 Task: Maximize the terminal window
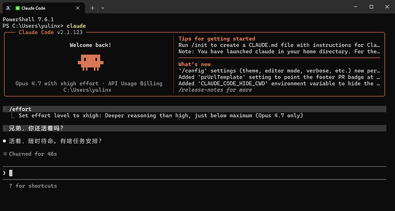click(x=372, y=7)
